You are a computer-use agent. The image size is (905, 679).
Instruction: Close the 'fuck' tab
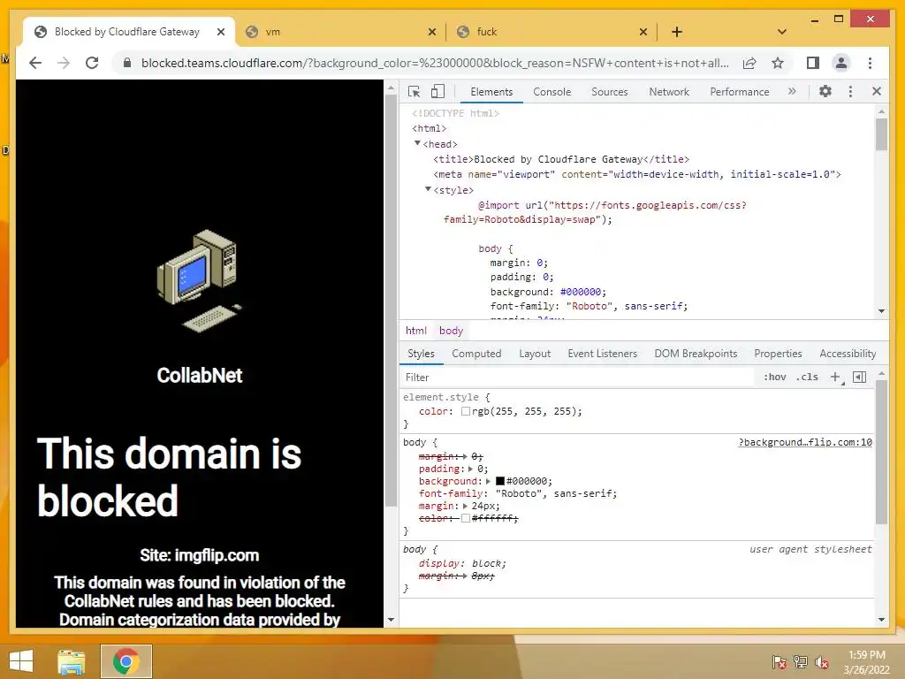point(643,32)
